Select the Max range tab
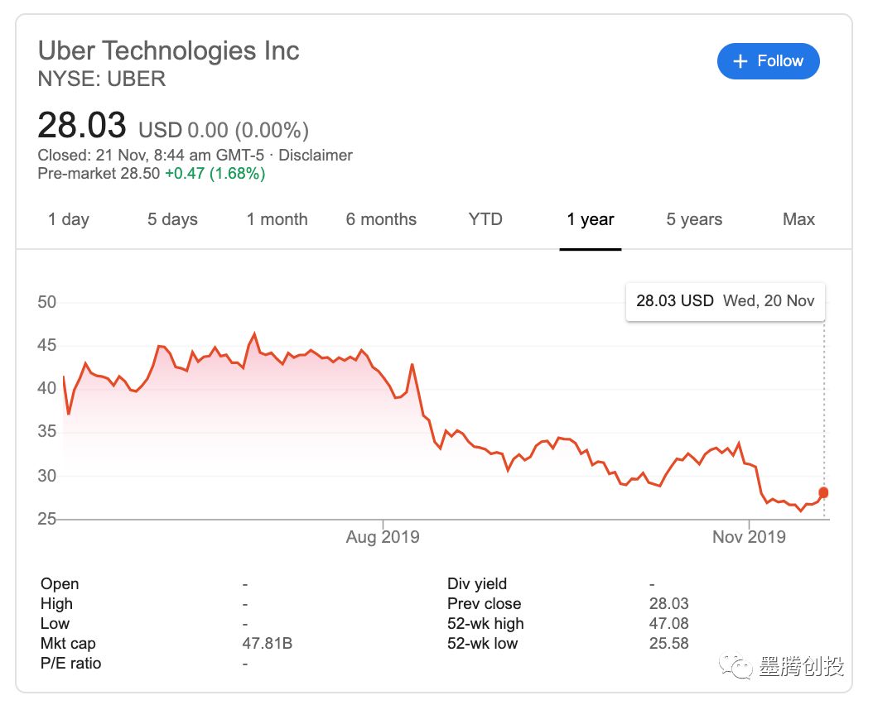873x705 pixels. click(x=798, y=219)
